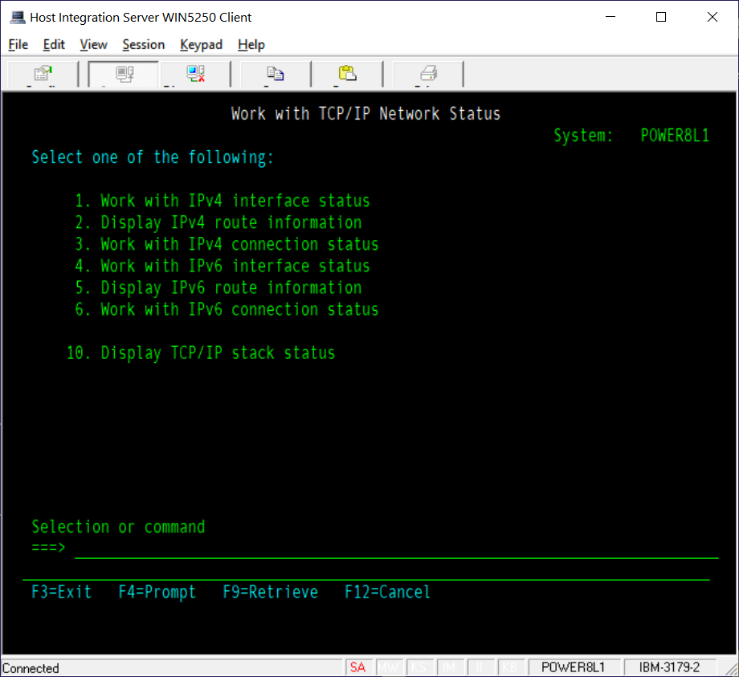The image size is (739, 677).
Task: Open the session properties icon
Action: pyautogui.click(x=42, y=73)
